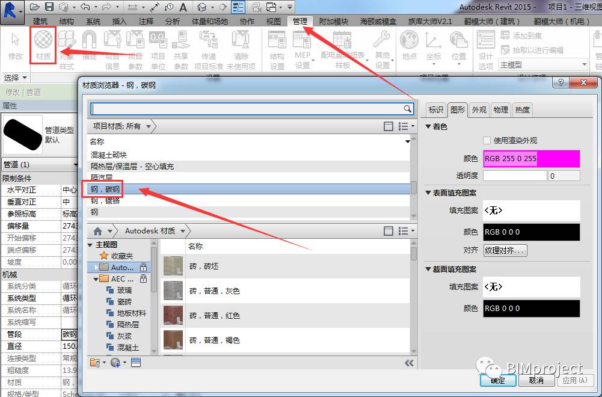The width and height of the screenshot is (602, 397).
Task: Collapse the 着色 section
Action: (428, 126)
